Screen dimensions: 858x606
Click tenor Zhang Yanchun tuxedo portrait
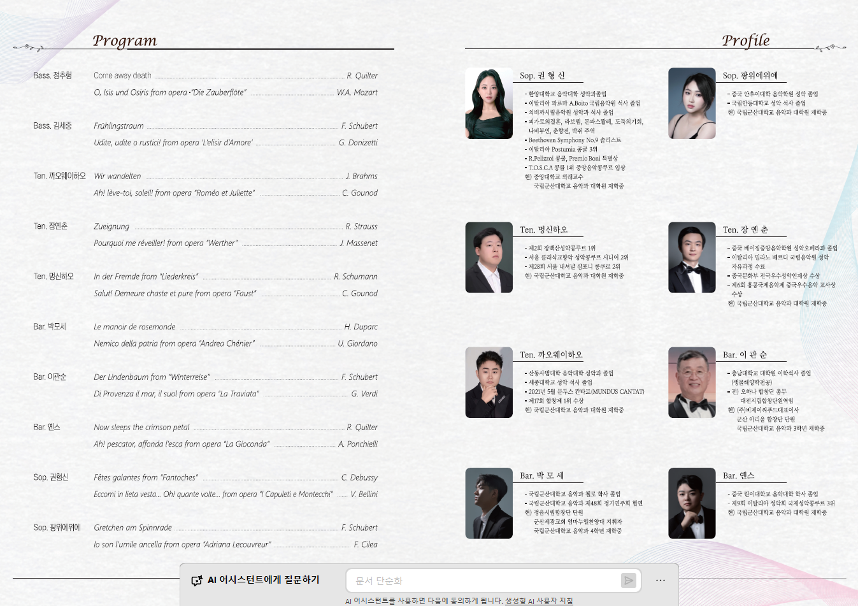click(692, 257)
